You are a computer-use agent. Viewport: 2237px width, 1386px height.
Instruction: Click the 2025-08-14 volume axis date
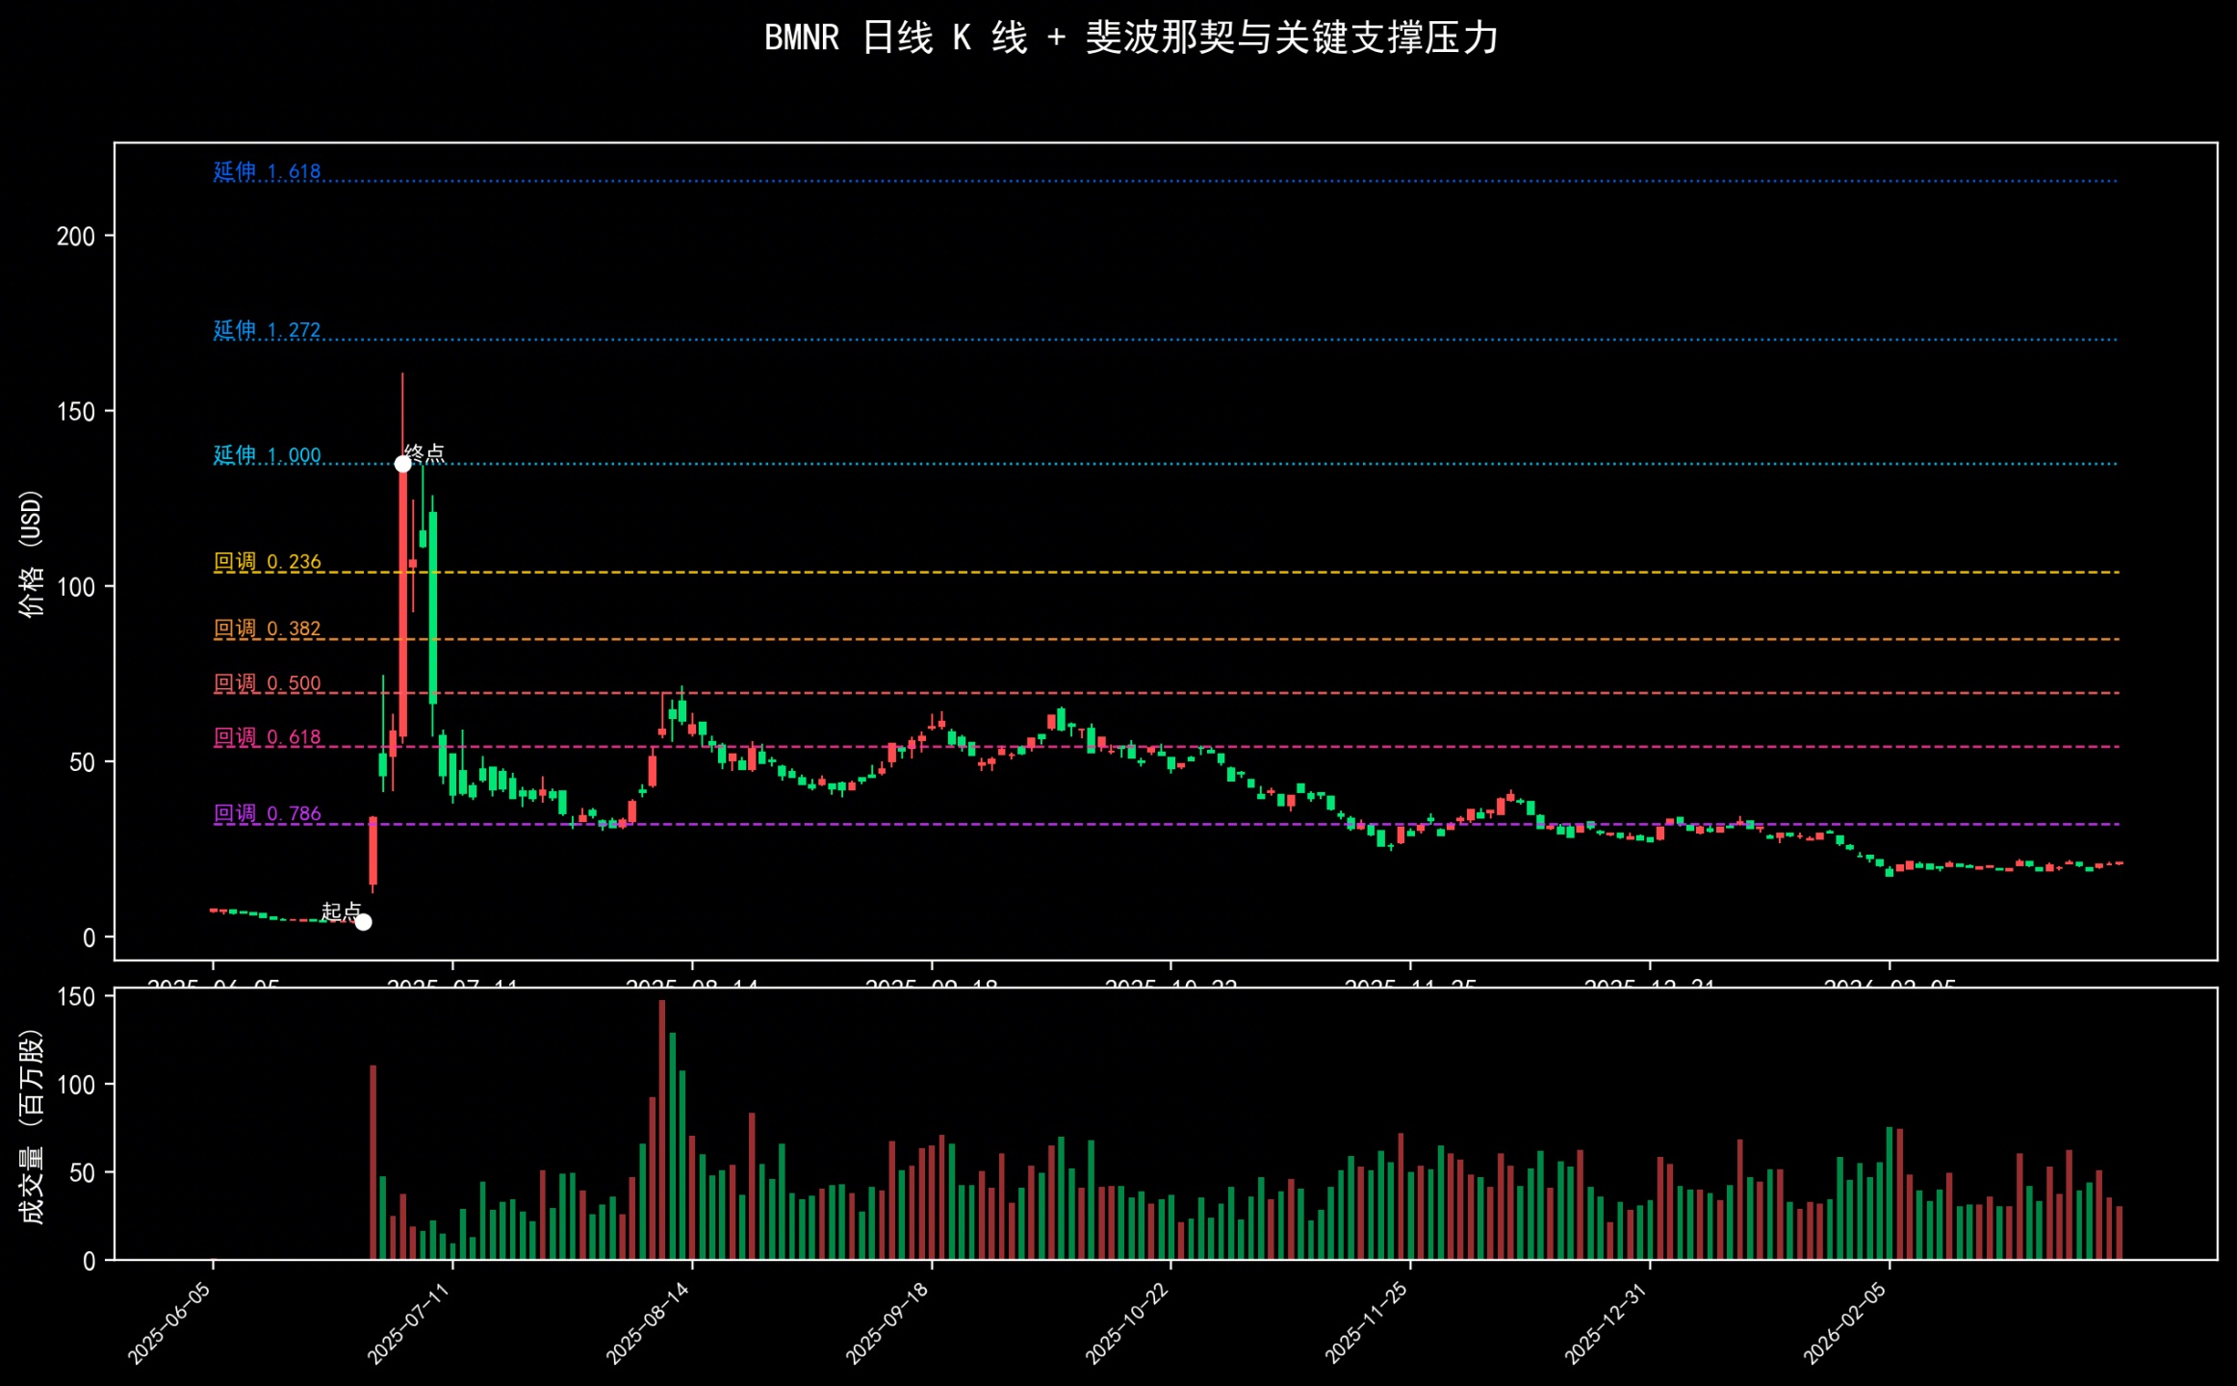(649, 1322)
